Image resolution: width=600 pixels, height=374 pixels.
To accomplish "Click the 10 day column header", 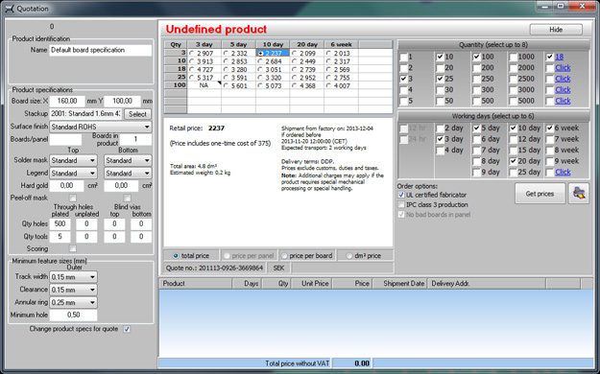I will pyautogui.click(x=273, y=44).
